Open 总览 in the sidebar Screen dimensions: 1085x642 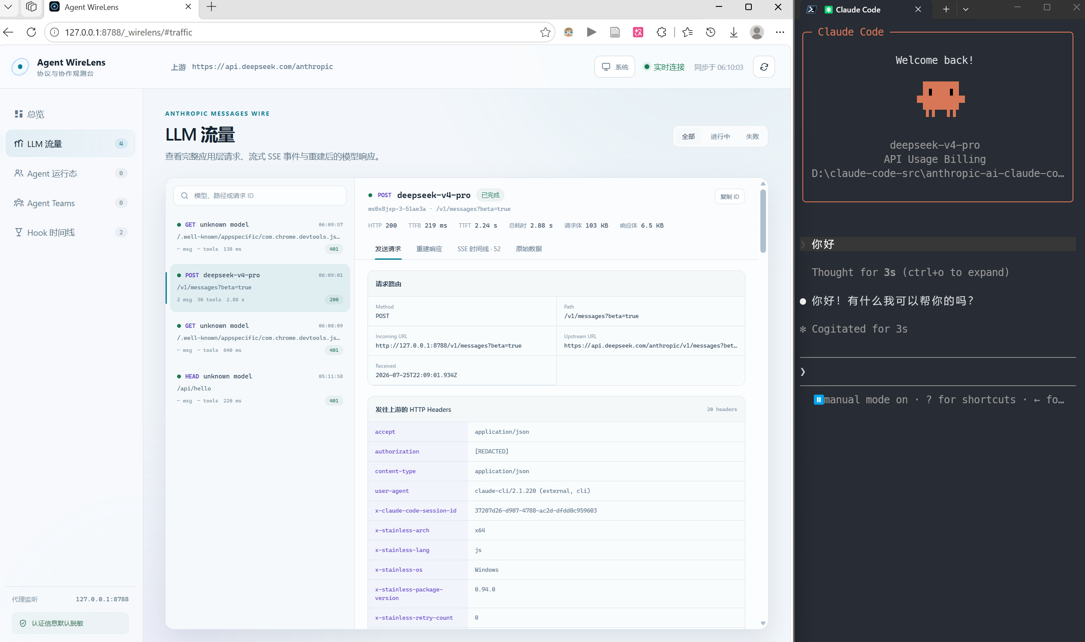click(70, 114)
